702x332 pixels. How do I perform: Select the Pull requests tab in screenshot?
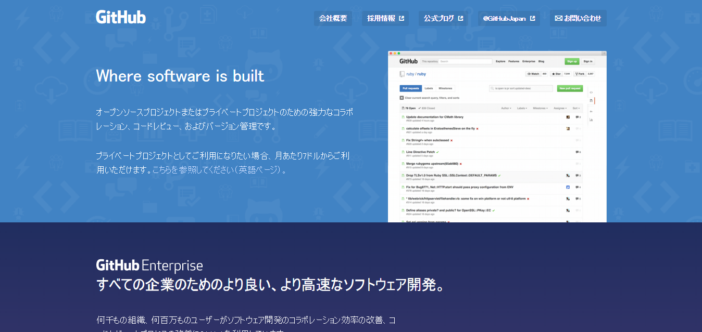tap(410, 88)
